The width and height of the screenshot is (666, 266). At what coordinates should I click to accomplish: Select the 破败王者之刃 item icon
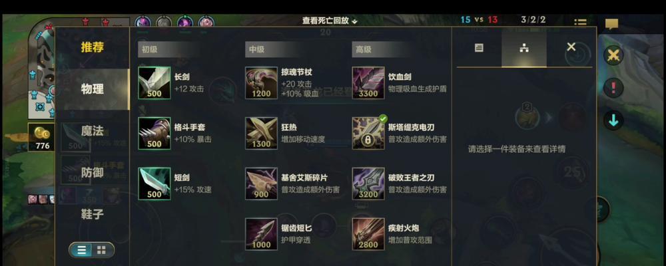pos(368,184)
